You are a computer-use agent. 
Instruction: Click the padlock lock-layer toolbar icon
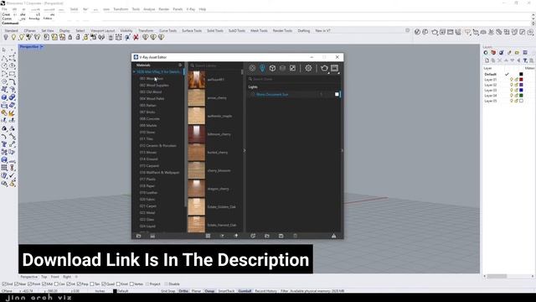click(70, 37)
